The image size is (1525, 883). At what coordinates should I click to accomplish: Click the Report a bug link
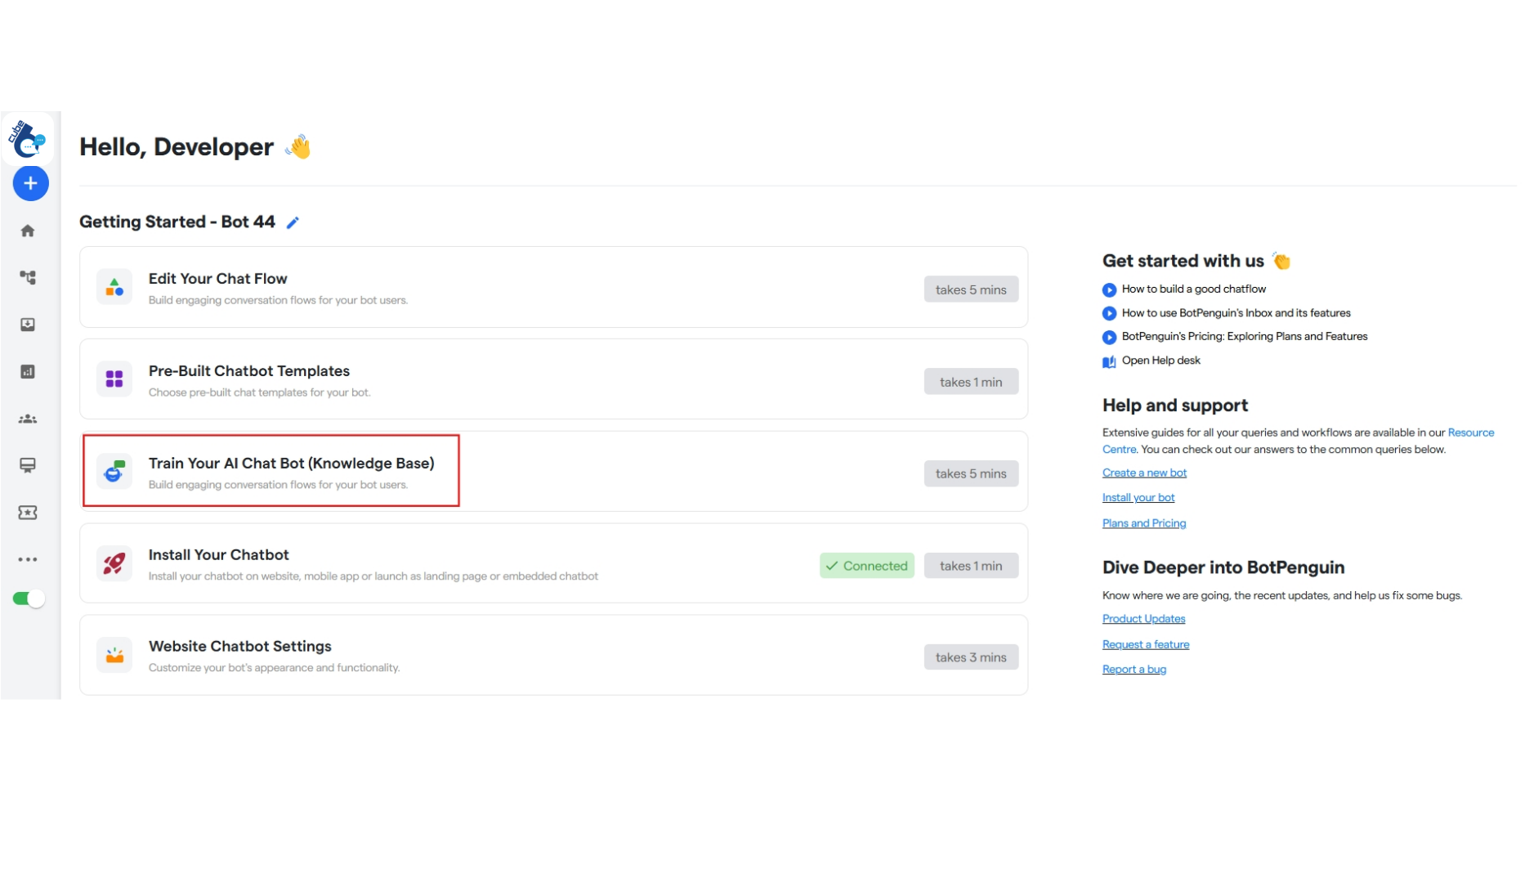[1134, 669]
